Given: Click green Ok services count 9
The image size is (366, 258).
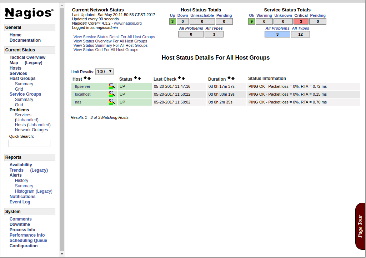Looking at the screenshot, I should pos(251,21).
